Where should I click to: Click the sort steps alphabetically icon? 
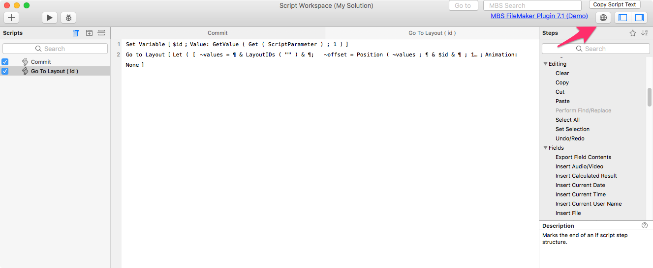tap(644, 33)
